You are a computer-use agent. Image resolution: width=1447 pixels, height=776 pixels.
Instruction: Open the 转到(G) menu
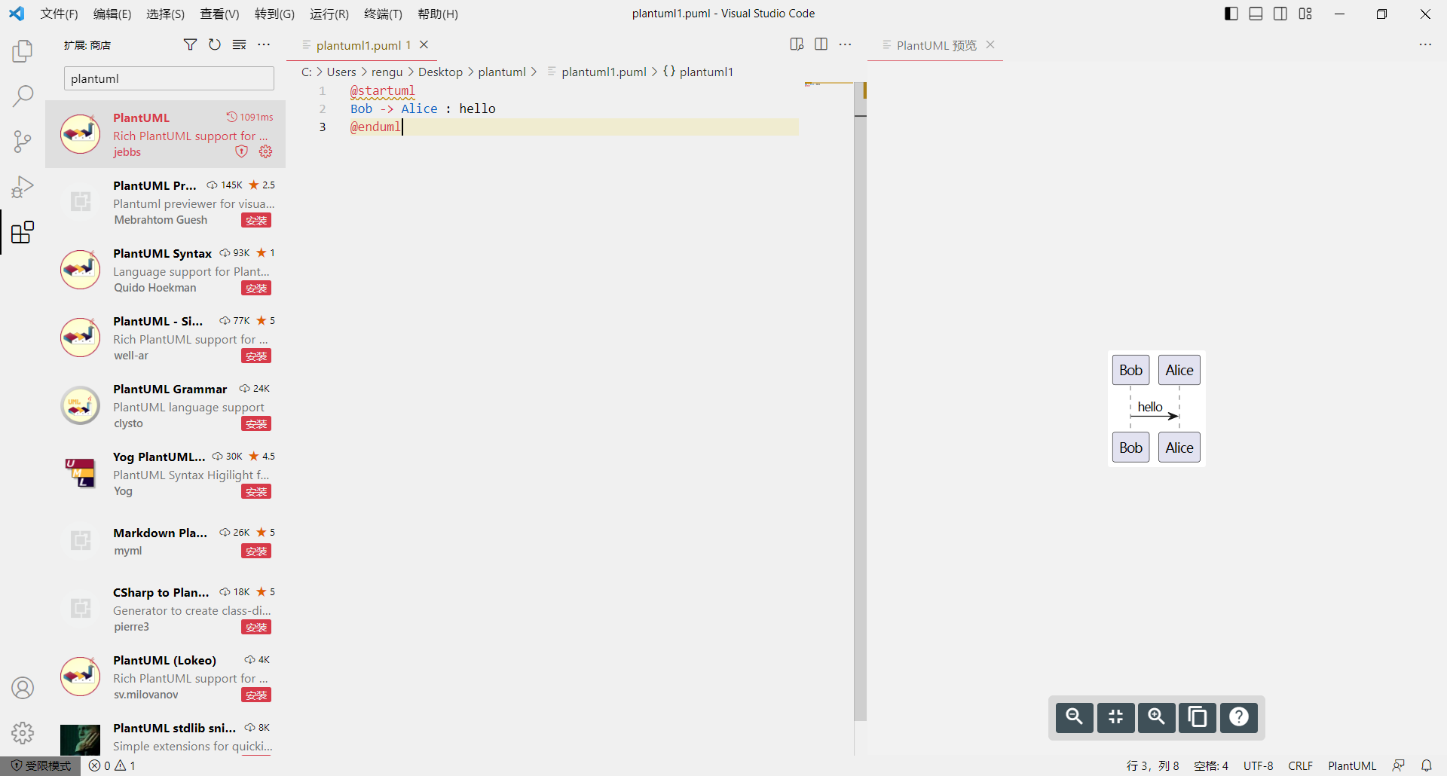tap(274, 14)
